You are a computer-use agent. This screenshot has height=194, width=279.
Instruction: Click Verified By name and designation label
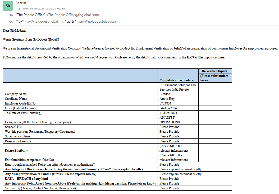tap(40, 188)
